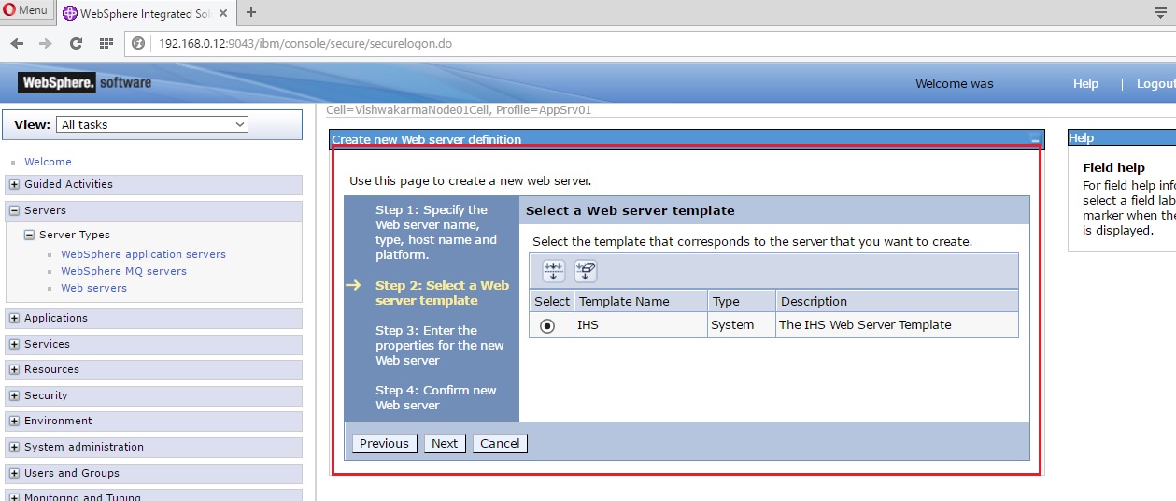Image resolution: width=1176 pixels, height=501 pixels.
Task: Click 'The IHS Web Server Template' description
Action: (865, 325)
